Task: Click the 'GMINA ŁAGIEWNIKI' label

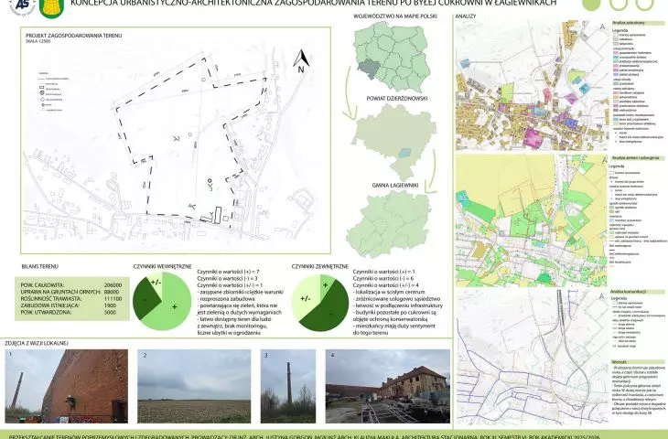Action: click(395, 186)
